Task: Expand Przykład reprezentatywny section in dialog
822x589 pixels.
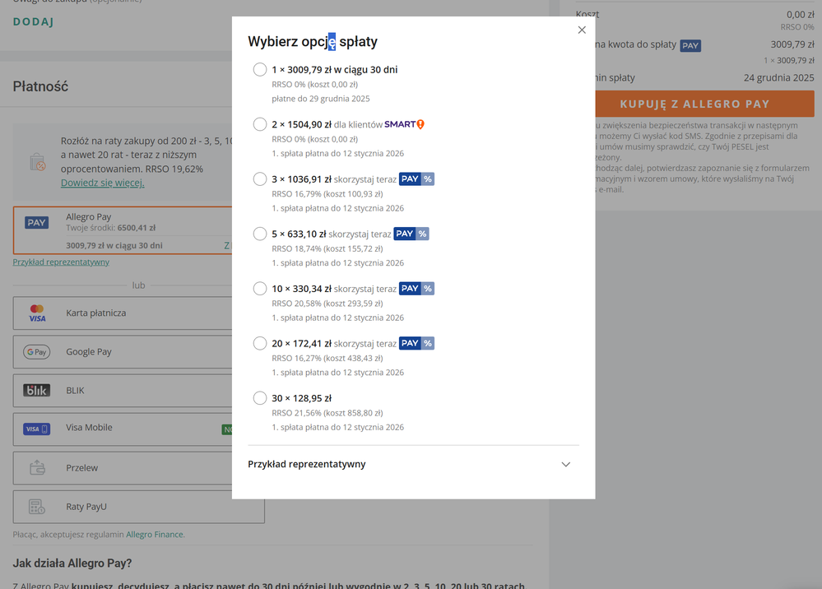Action: pyautogui.click(x=565, y=464)
